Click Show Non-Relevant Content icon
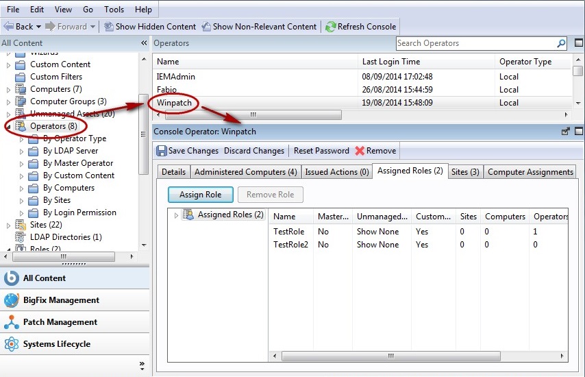 click(206, 27)
